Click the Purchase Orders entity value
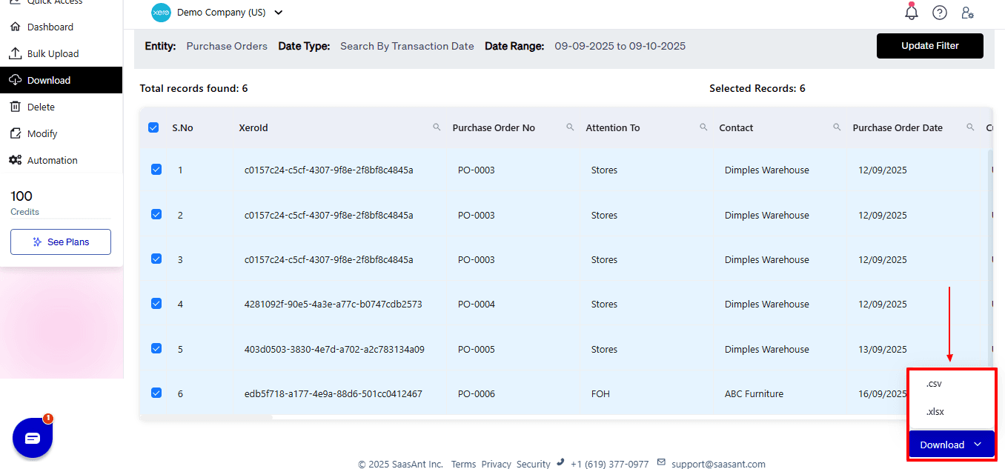 point(227,46)
